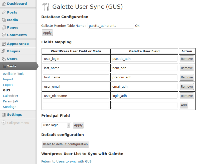
Task: Open the Export submenu link
Action: click(8, 85)
